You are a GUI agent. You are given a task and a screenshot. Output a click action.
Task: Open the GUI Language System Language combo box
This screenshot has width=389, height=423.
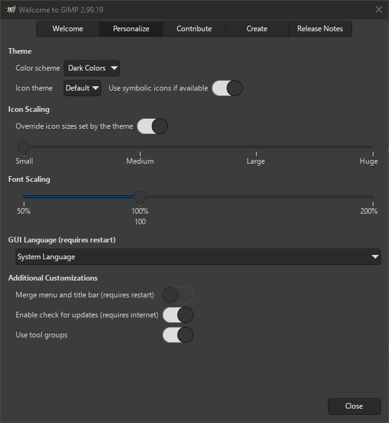[197, 257]
